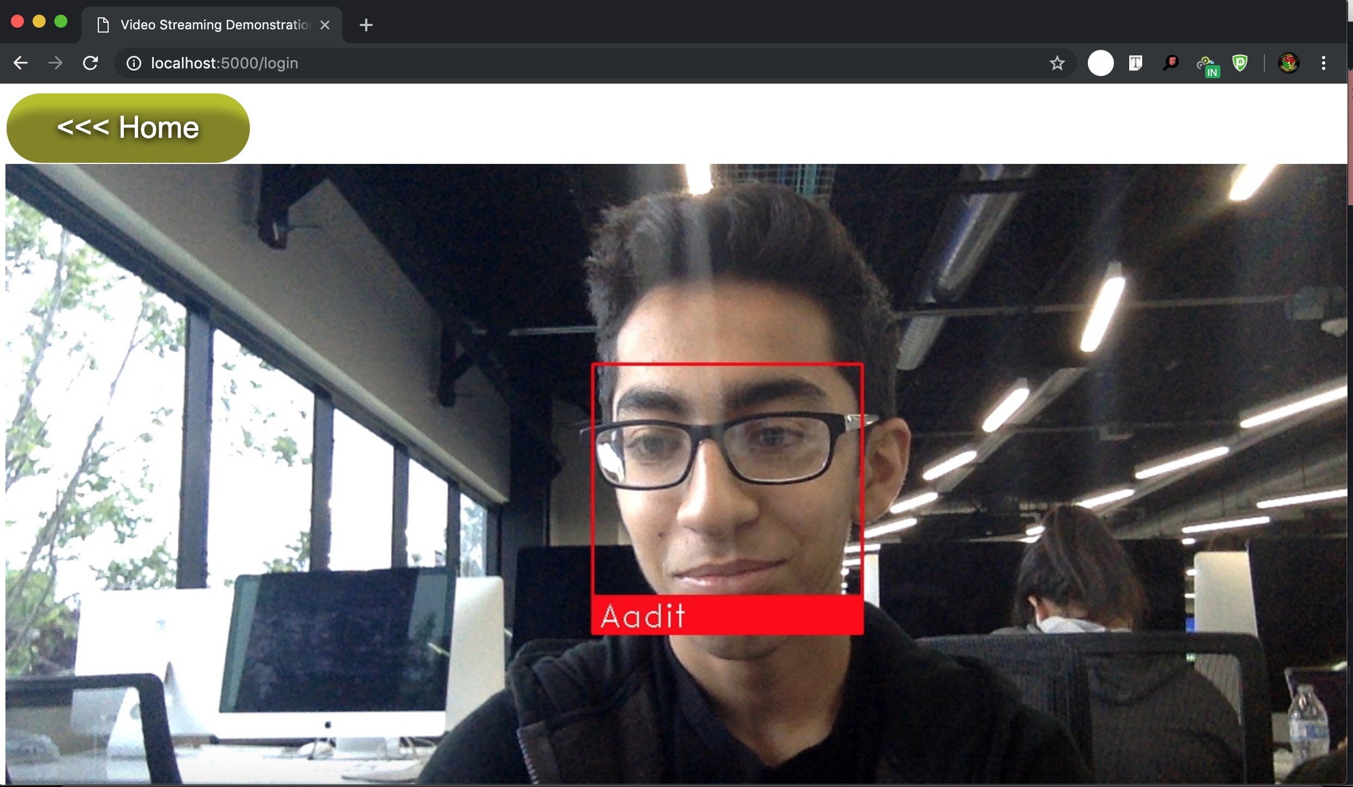Click the <<< Home button
The width and height of the screenshot is (1353, 787).
click(x=128, y=128)
